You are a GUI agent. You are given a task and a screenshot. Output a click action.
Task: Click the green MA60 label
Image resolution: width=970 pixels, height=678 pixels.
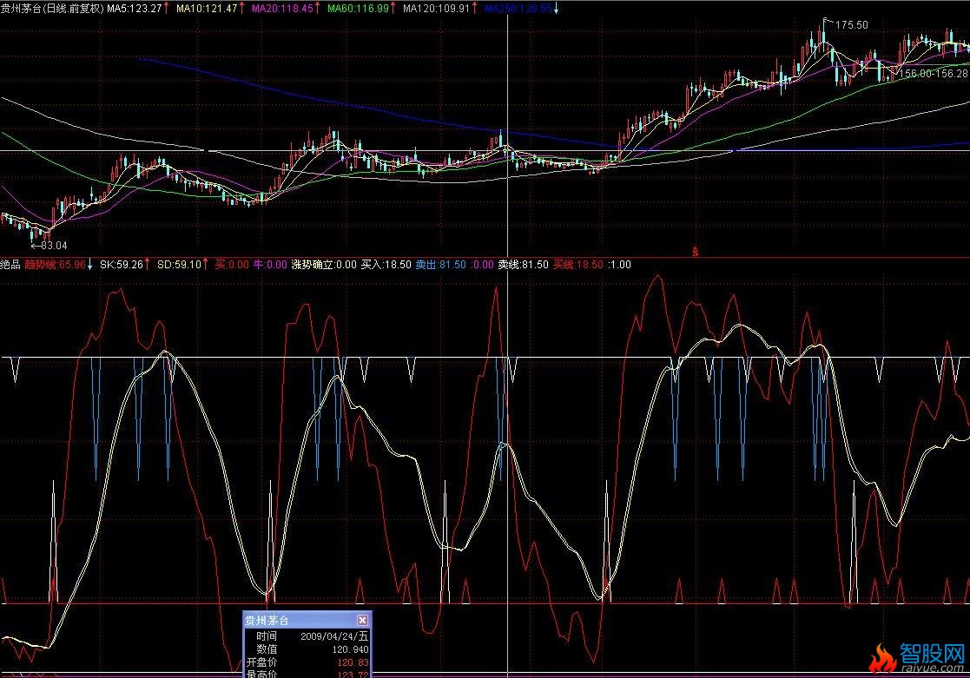360,8
